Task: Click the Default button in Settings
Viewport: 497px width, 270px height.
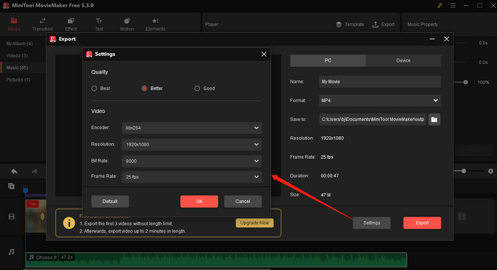Action: 110,201
